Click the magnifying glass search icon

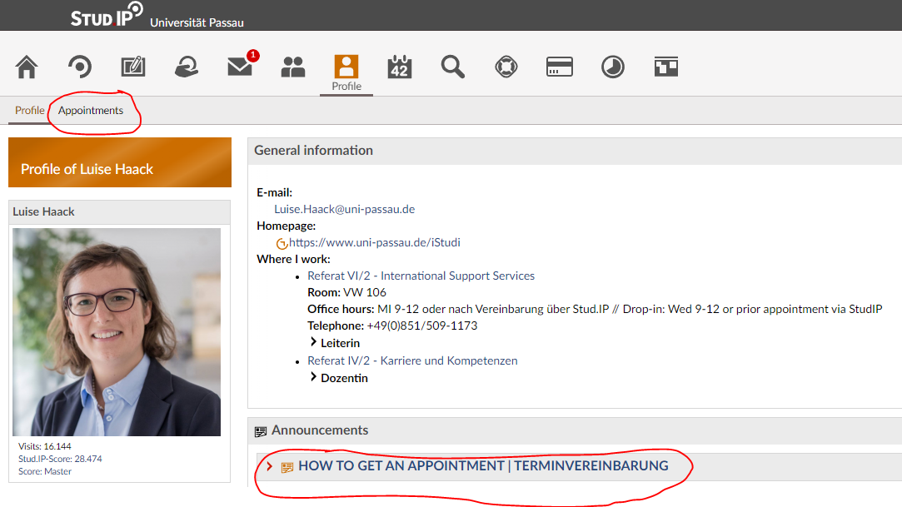[453, 67]
